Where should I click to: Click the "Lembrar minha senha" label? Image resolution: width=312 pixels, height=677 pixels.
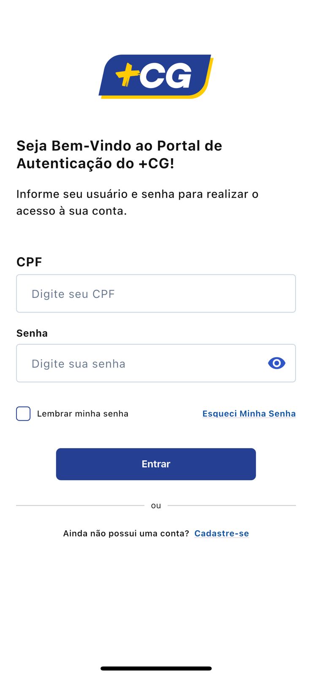click(83, 414)
